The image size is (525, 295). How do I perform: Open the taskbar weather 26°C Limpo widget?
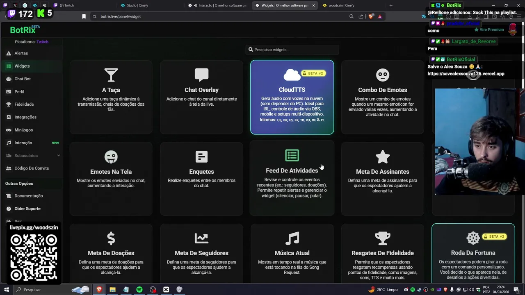coord(384,290)
